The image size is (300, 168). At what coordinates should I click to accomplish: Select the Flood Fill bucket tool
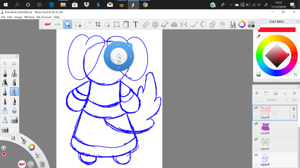click(126, 24)
